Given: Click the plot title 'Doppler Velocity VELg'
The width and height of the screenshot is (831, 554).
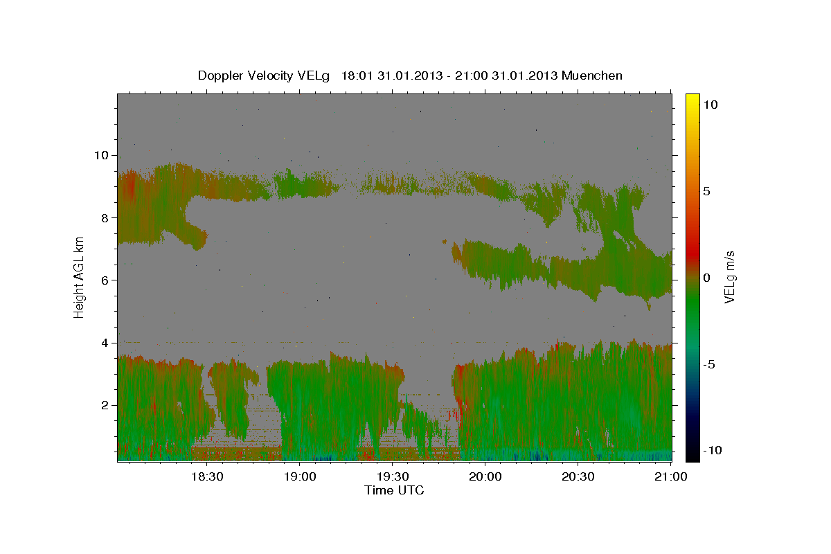Looking at the screenshot, I should point(265,75).
